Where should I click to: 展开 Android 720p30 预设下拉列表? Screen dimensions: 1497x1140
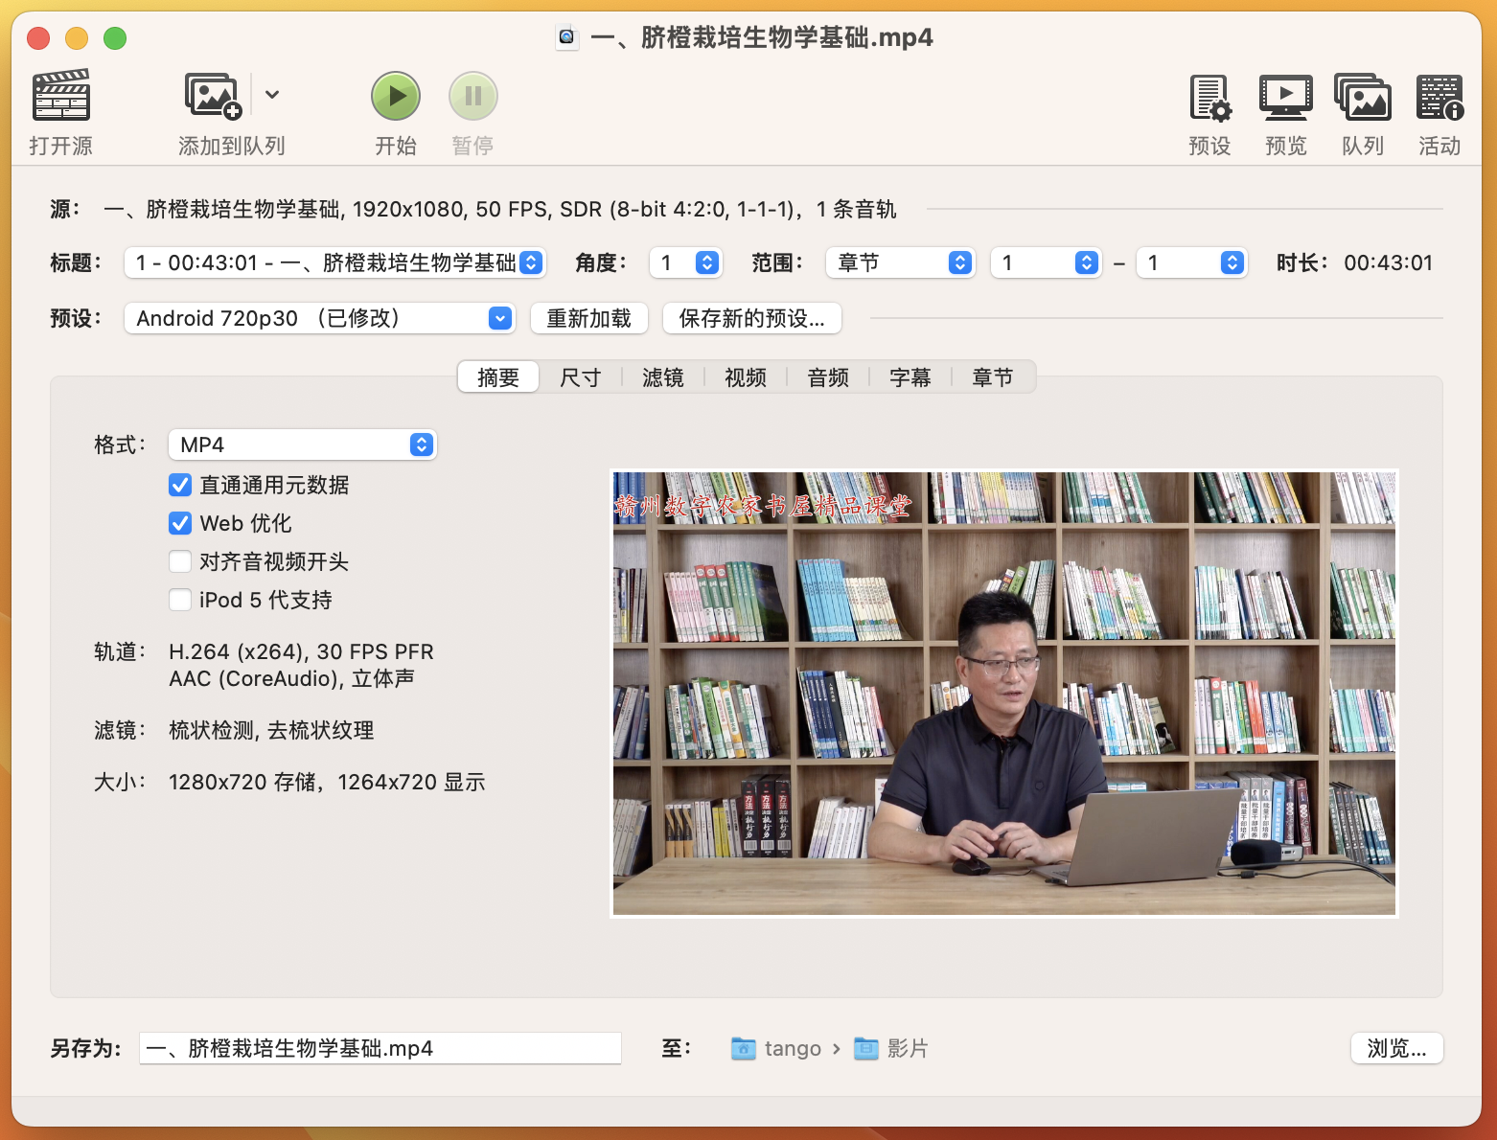(x=498, y=318)
